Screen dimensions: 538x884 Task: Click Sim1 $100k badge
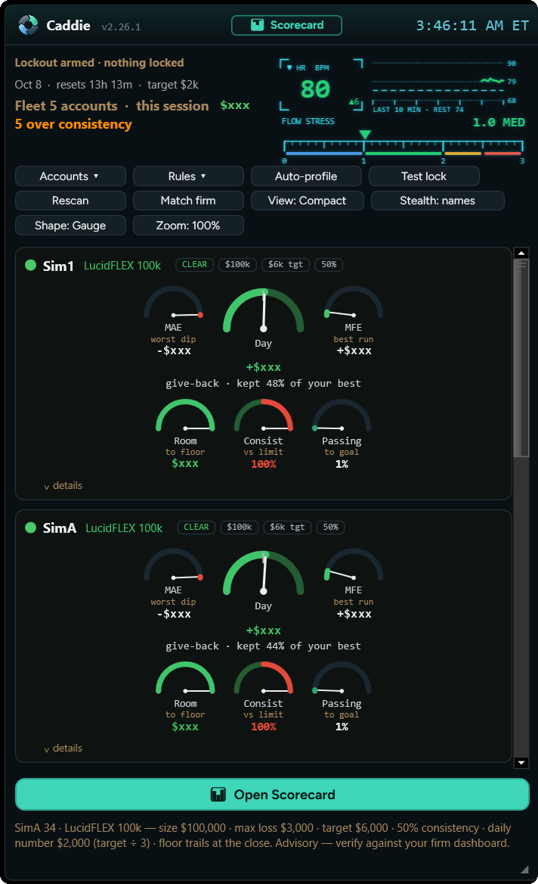coord(237,264)
